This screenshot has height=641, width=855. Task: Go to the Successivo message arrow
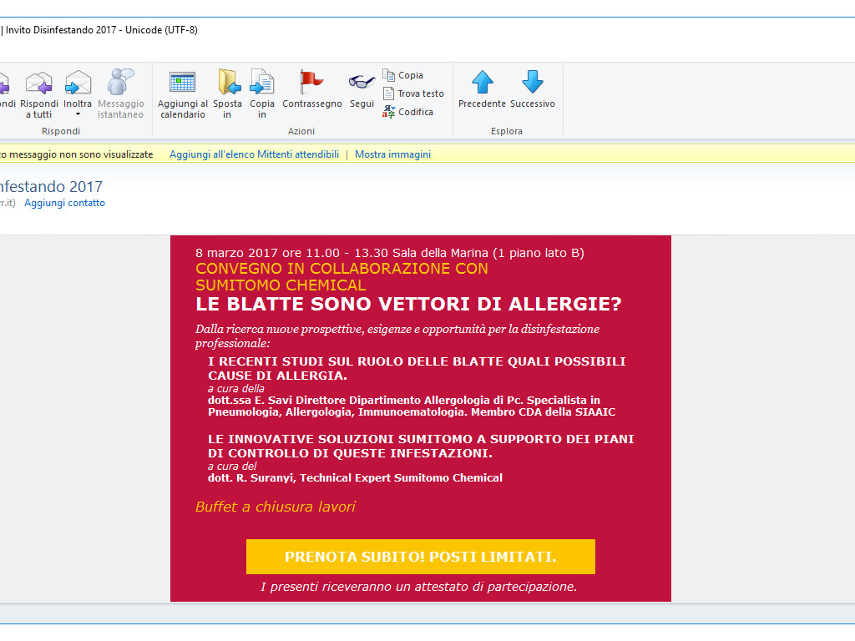(532, 82)
